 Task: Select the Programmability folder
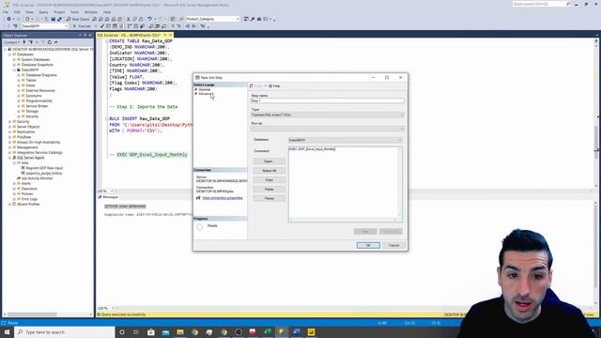[39, 100]
